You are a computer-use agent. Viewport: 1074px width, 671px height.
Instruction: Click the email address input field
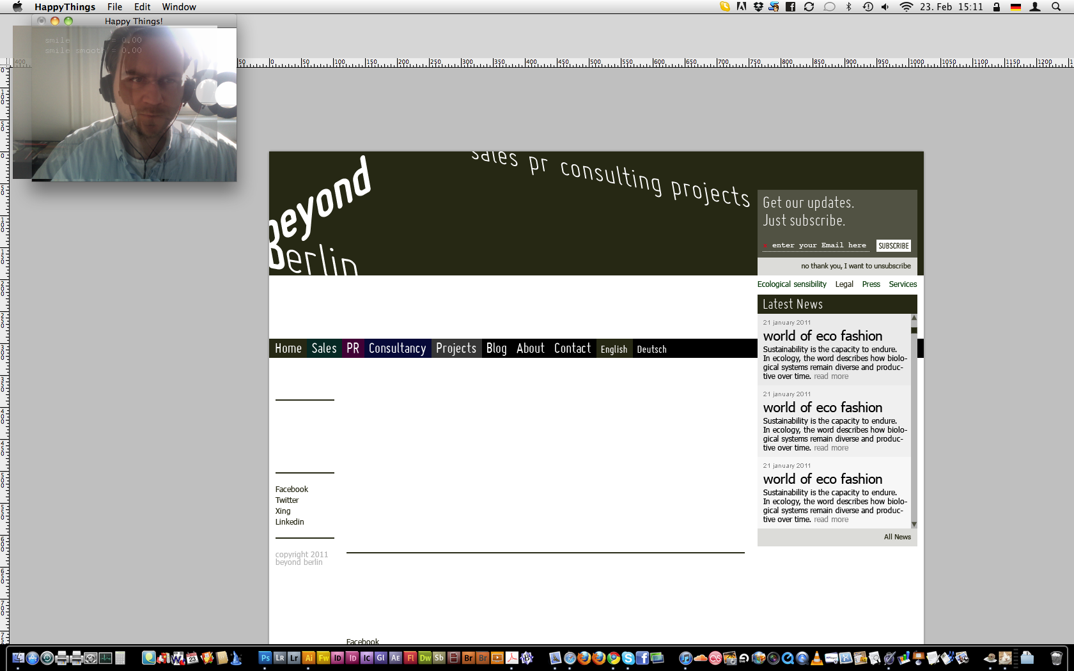coord(819,245)
